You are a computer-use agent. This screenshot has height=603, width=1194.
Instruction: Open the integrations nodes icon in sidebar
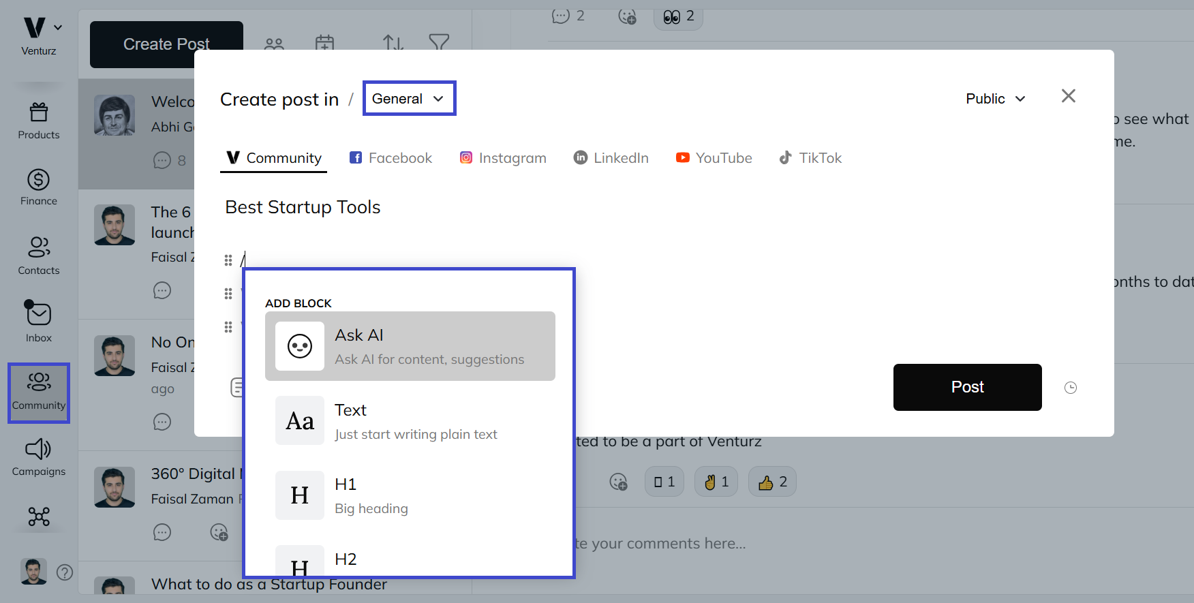pos(39,516)
